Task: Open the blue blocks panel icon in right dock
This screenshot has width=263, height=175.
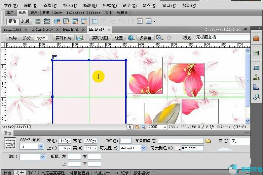Action: pos(256,87)
